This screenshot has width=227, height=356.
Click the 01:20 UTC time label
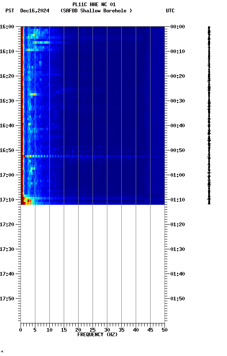pos(178,225)
